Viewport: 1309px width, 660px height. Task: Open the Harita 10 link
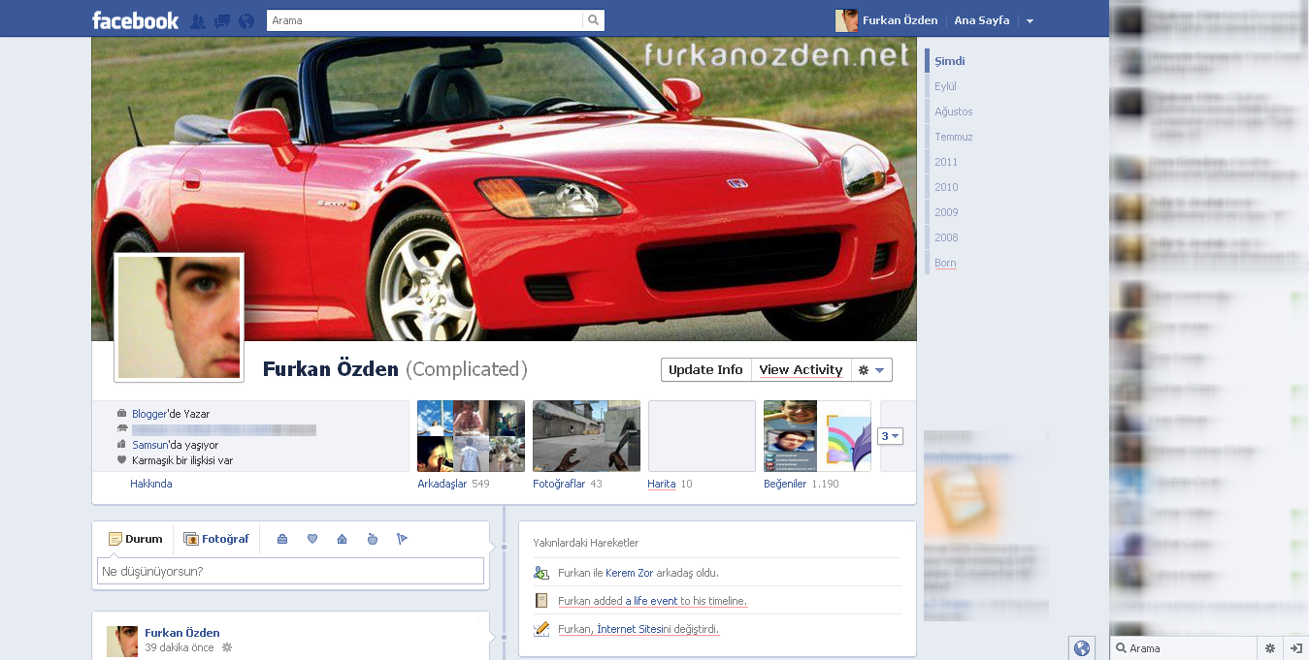point(670,484)
